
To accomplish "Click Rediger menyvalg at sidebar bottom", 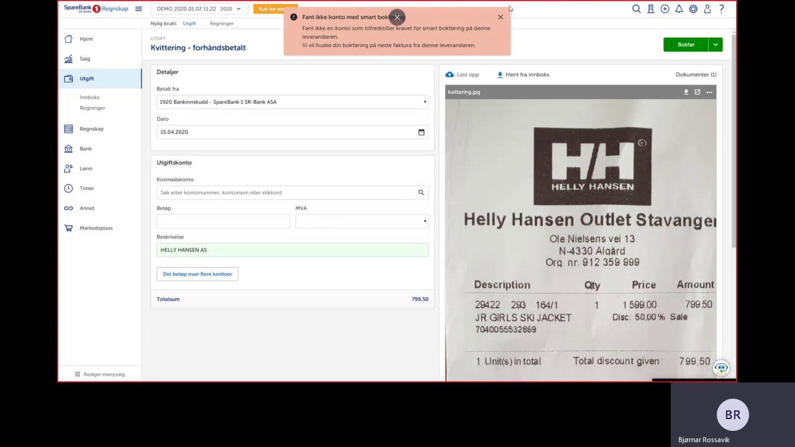I will click(100, 374).
